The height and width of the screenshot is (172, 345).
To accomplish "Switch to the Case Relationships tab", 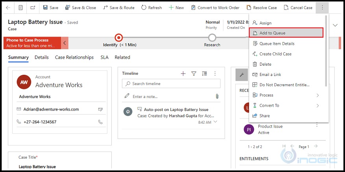I will [x=74, y=57].
